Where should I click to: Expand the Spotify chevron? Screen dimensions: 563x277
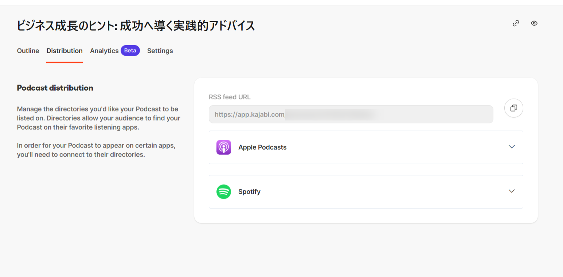[x=511, y=191]
